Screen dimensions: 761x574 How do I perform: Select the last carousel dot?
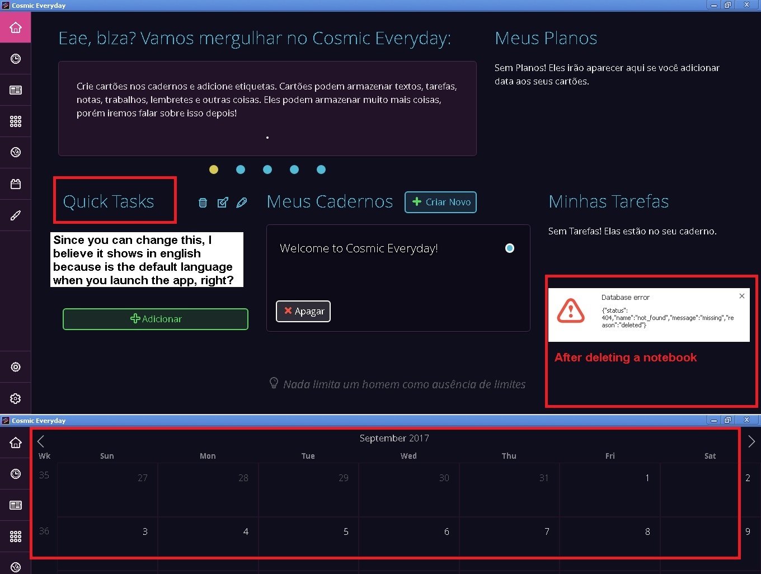click(321, 170)
